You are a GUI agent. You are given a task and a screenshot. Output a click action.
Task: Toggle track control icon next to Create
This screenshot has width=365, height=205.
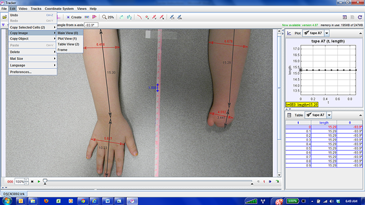point(87,17)
